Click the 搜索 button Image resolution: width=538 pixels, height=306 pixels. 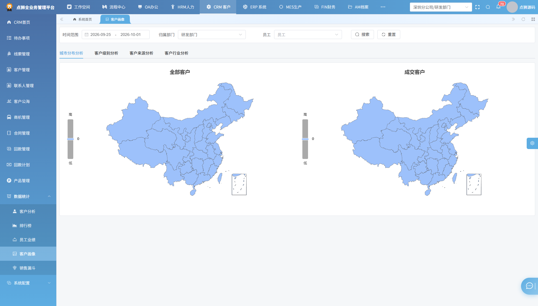362,35
